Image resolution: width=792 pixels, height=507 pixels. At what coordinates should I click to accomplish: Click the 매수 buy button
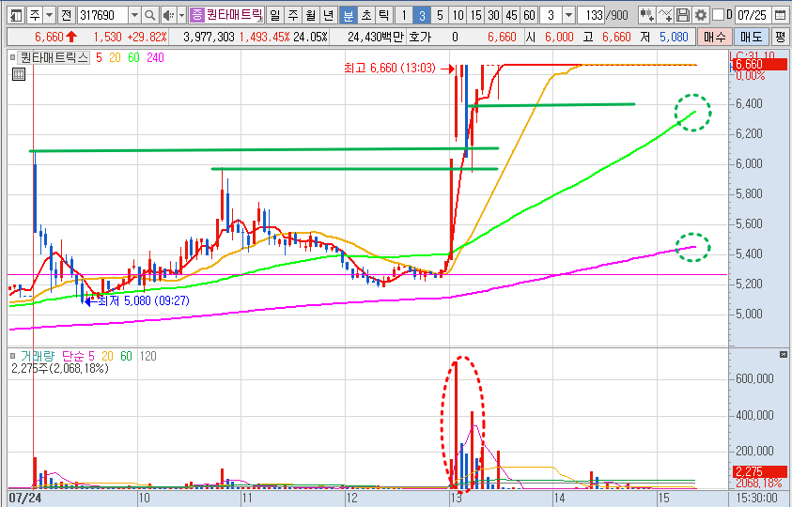coord(715,37)
